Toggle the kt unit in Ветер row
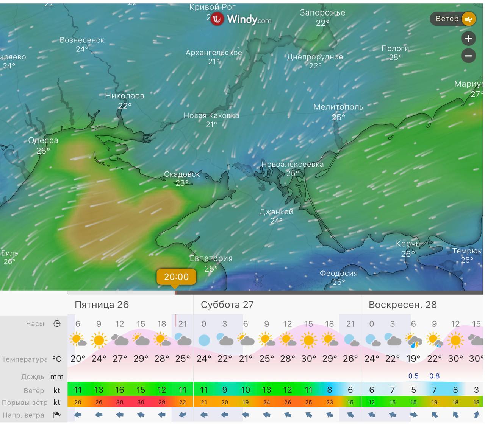This screenshot has height=429, width=485. pyautogui.click(x=57, y=390)
